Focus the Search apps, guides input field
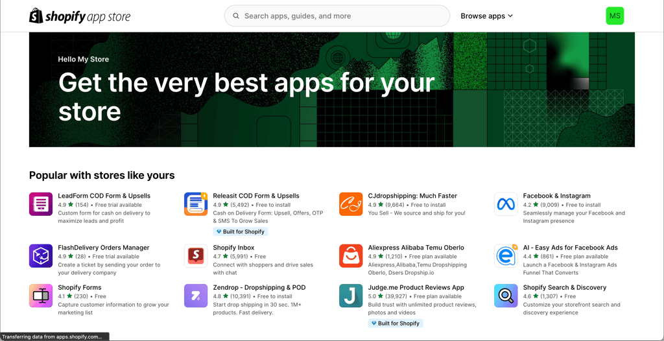The width and height of the screenshot is (664, 341). pyautogui.click(x=337, y=16)
